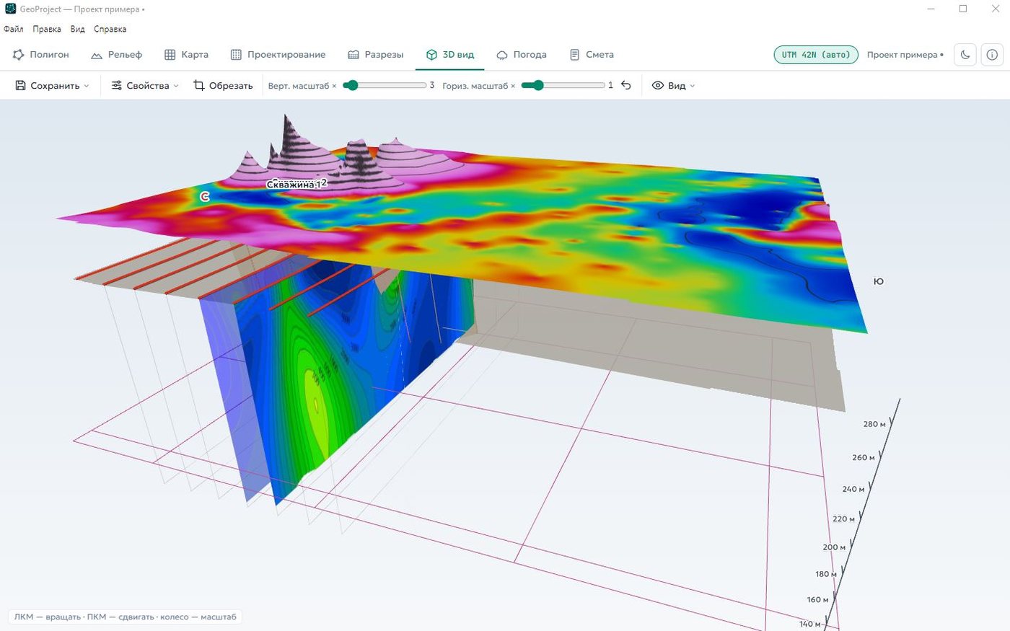Open the Вид eye dropdown in toolbar
Viewport: 1010px width, 631px height.
(x=673, y=86)
